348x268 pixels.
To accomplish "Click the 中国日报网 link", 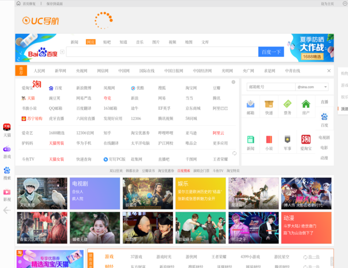I will pyautogui.click(x=173, y=71).
